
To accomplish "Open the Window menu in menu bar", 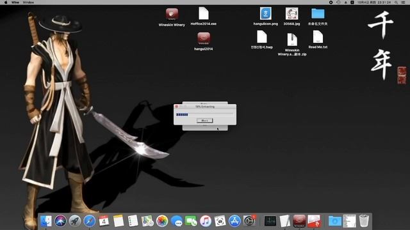I will [28, 3].
